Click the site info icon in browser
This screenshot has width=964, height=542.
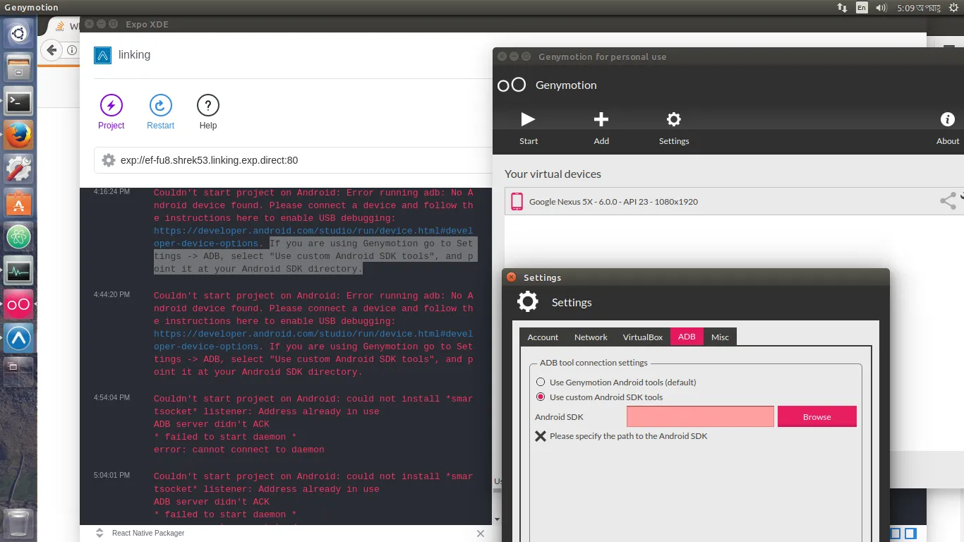pos(72,50)
